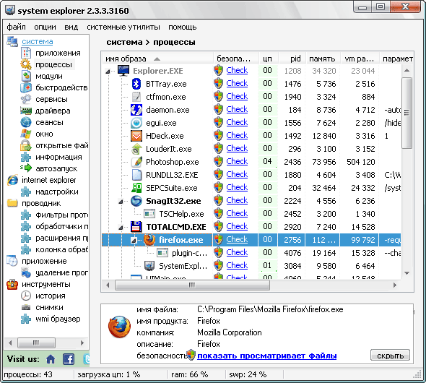Open the автозапуск green arrow icon
This screenshot has height=383, width=426.
[x=26, y=168]
